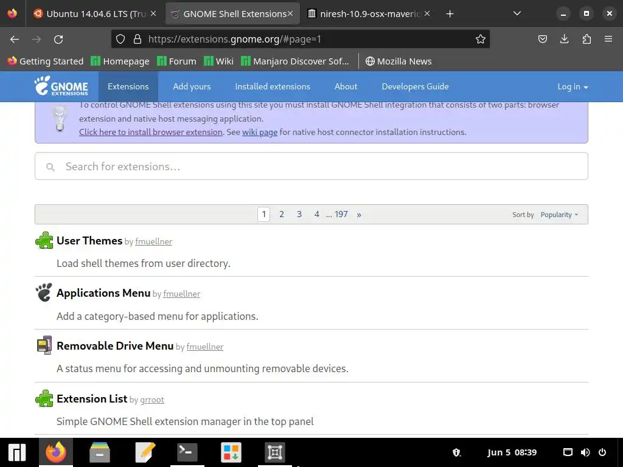Image resolution: width=623 pixels, height=467 pixels.
Task: Open the Extension List title
Action: [92, 399]
